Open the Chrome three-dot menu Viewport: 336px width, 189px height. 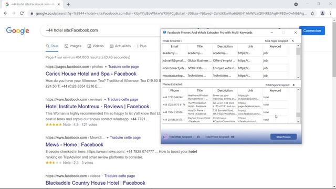(x=331, y=13)
